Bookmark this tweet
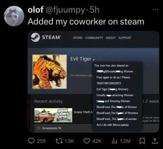The height and width of the screenshot is (149, 163). point(142,141)
